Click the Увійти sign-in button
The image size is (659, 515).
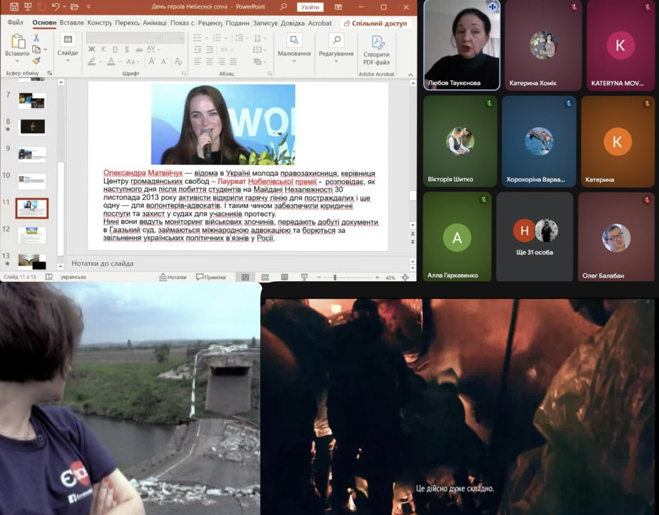(310, 7)
